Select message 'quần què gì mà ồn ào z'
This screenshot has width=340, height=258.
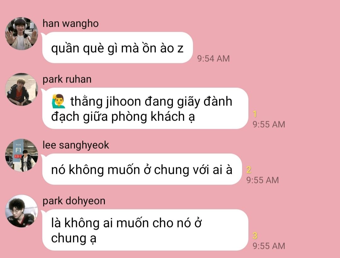pos(117,48)
